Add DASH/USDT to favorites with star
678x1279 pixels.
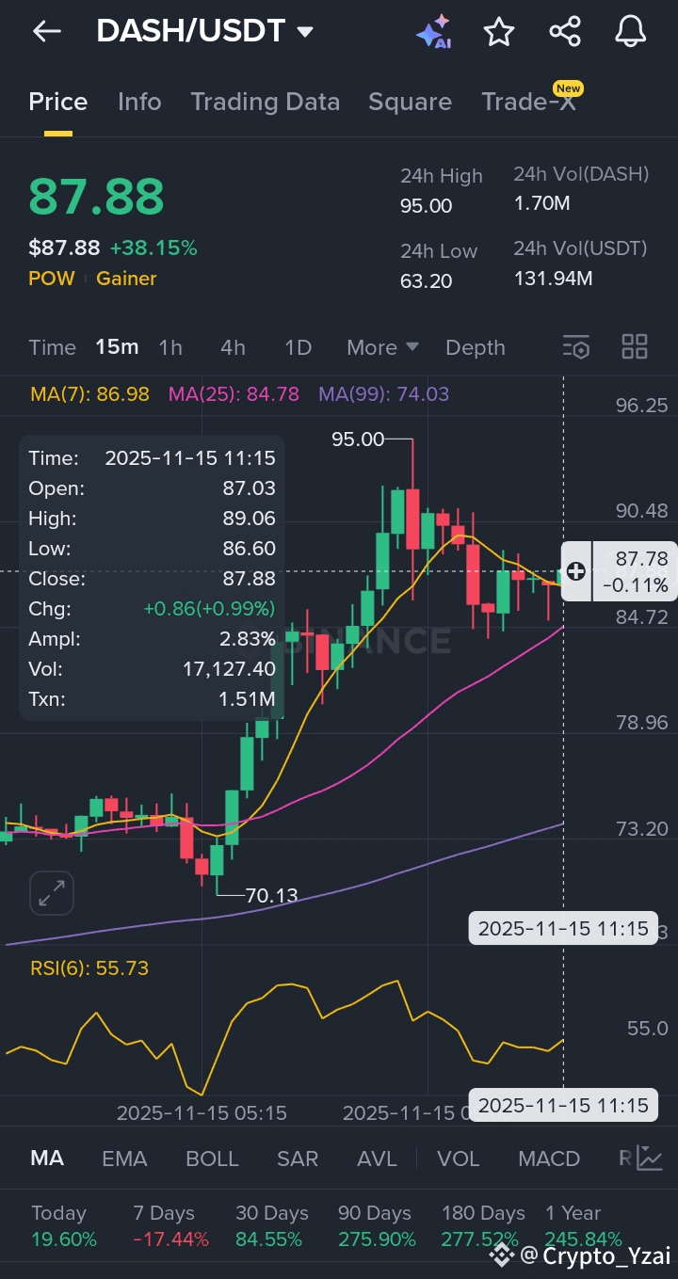point(499,32)
